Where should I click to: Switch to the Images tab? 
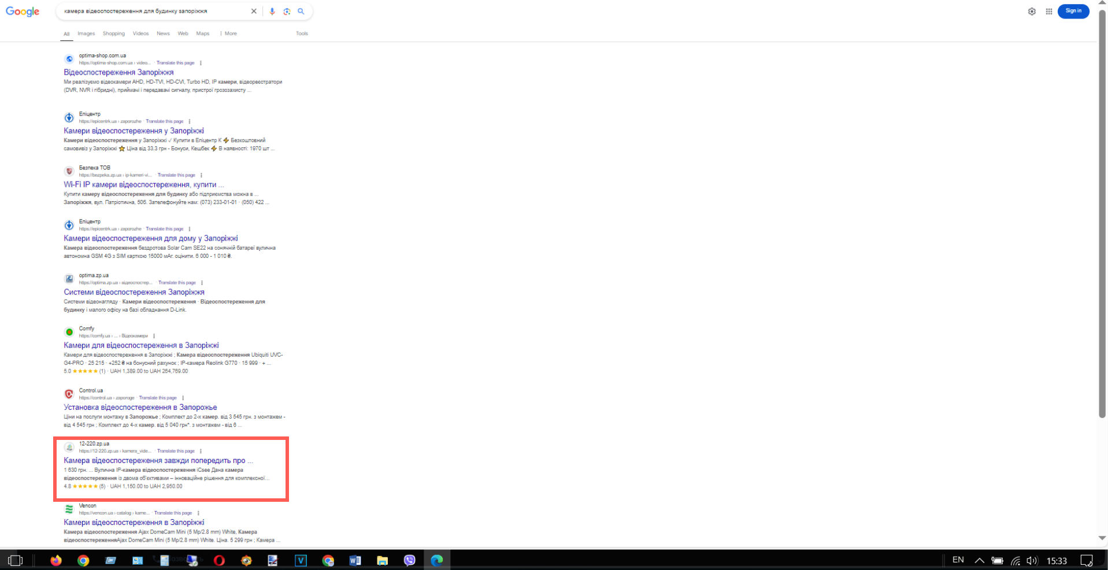click(x=86, y=34)
